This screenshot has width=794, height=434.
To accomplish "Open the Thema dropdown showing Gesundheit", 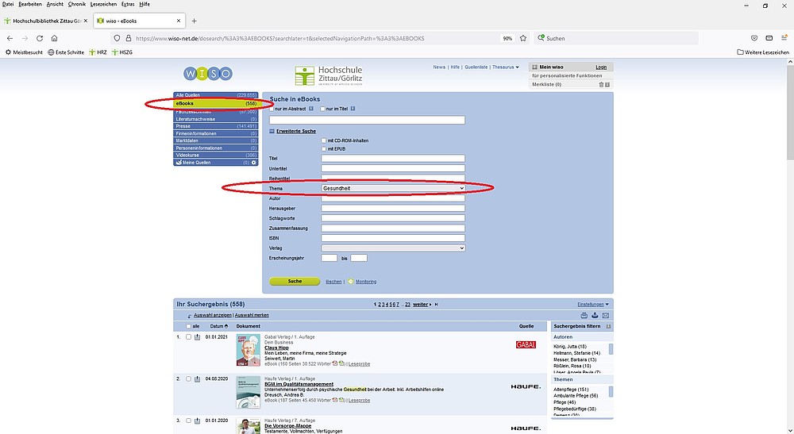I will click(393, 188).
